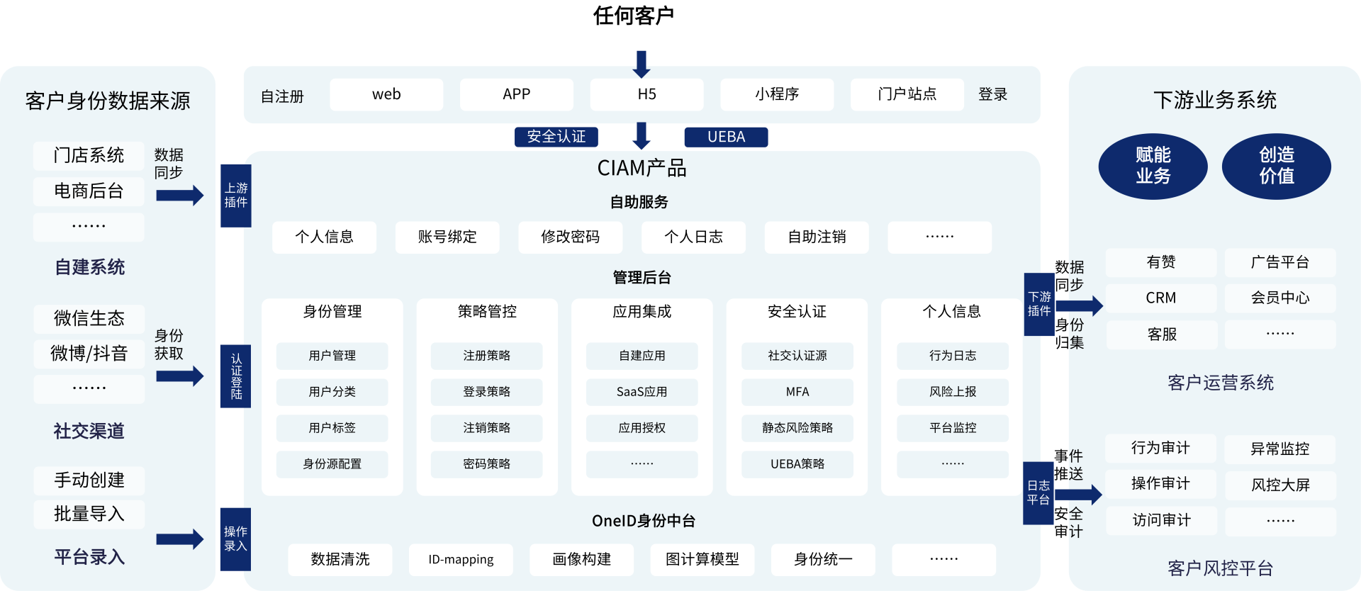The width and height of the screenshot is (1361, 591).
Task: Click the 下游插件 blue block
Action: (1039, 304)
